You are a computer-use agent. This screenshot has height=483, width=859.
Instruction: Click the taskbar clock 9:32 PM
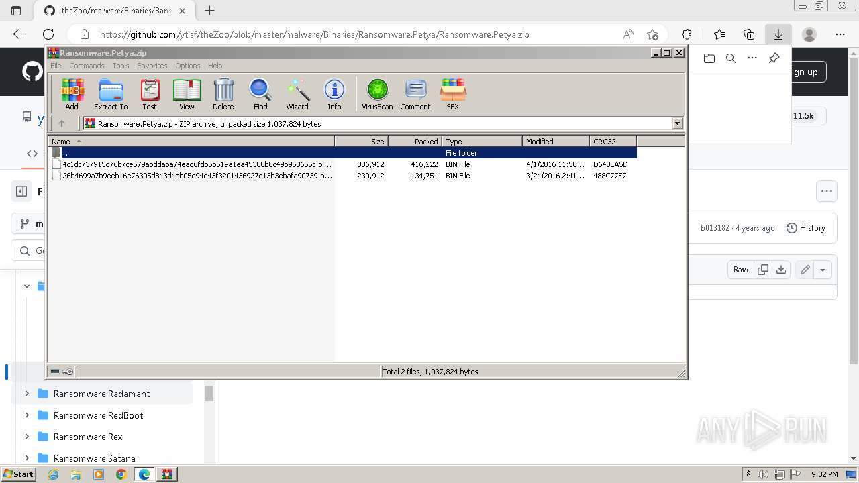[x=824, y=474]
